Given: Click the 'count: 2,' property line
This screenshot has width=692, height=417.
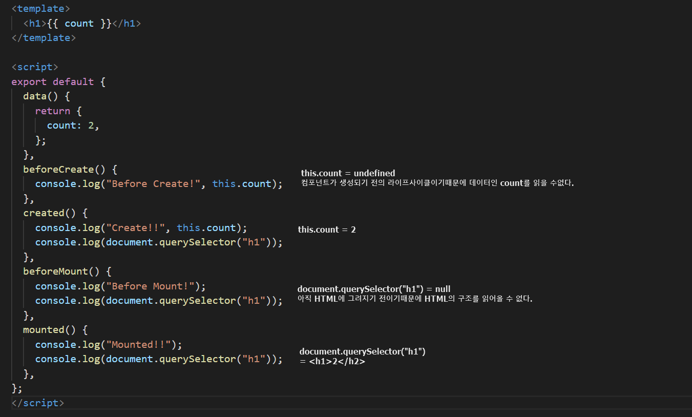Looking at the screenshot, I should point(73,126).
